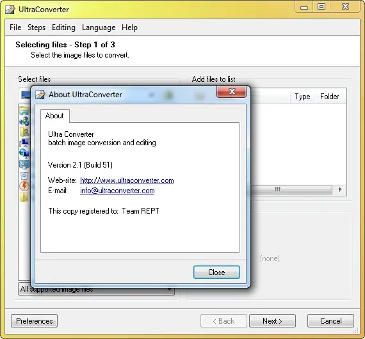Close the main UltraConverter window
Viewport: 365px width, 339px height.
tap(345, 6)
